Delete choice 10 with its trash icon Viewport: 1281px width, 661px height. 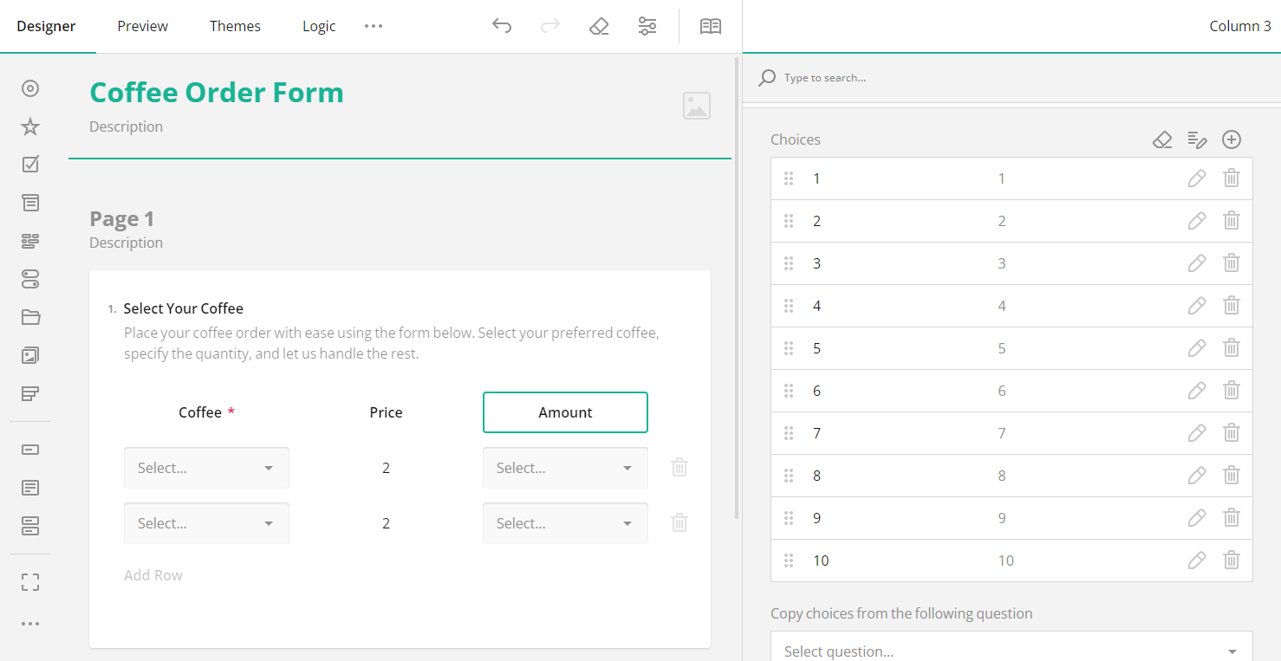point(1232,560)
